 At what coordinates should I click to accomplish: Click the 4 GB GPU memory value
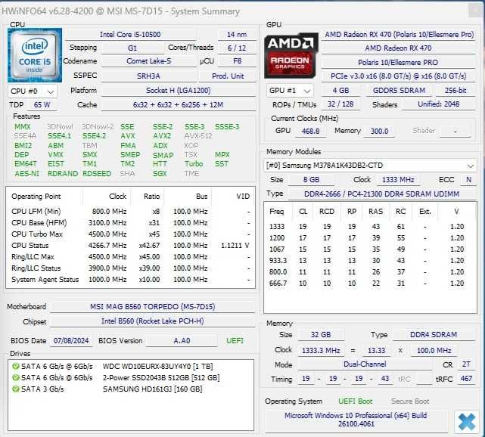[340, 91]
